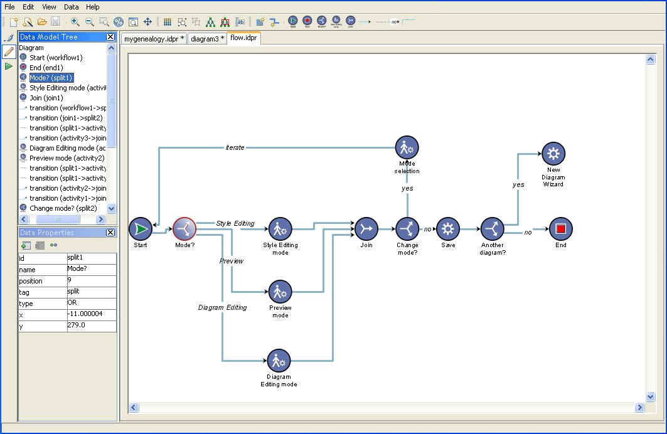Switch to the green play preview mode
The height and width of the screenshot is (434, 667).
coord(9,66)
